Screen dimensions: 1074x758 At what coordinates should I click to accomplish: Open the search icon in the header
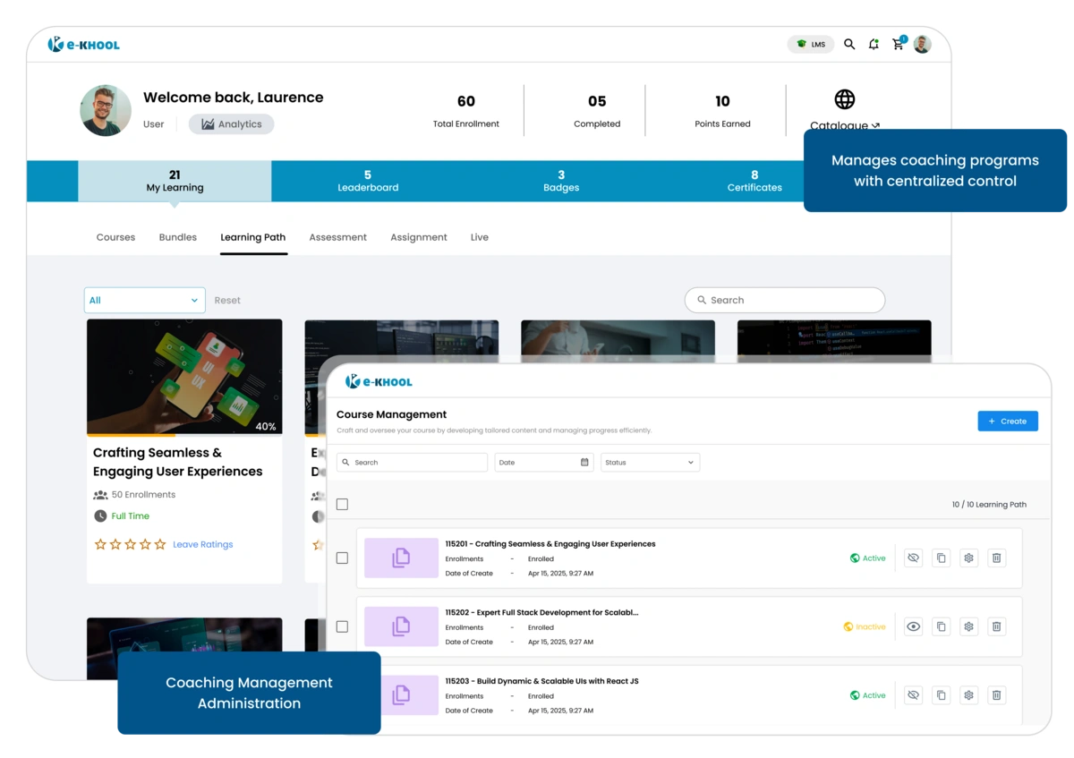pyautogui.click(x=848, y=44)
